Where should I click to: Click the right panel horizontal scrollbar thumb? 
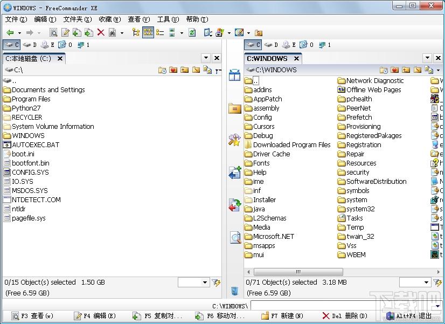tap(298, 272)
